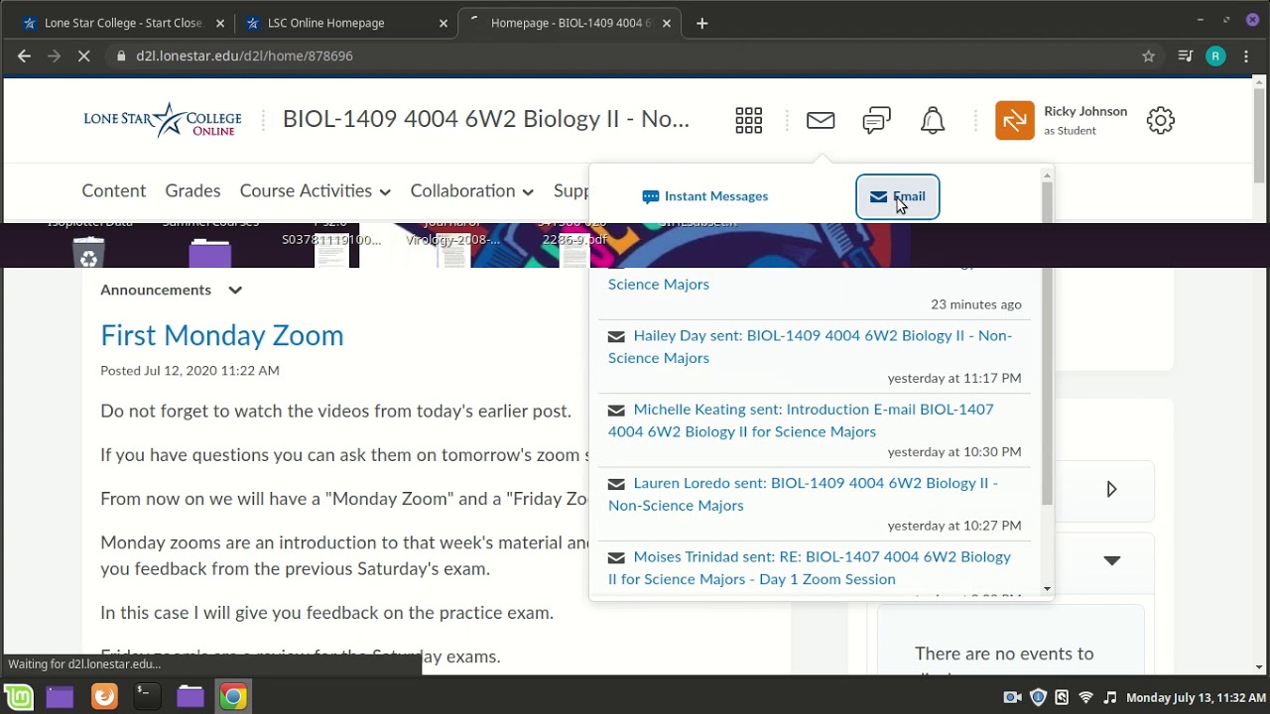Open the update alerts bell icon

click(x=933, y=121)
